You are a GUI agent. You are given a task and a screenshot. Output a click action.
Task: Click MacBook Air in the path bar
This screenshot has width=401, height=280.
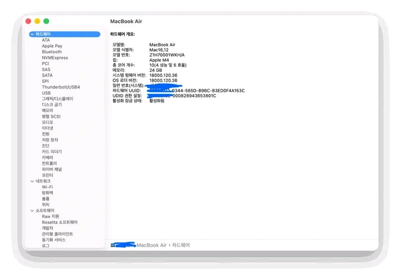click(x=151, y=245)
